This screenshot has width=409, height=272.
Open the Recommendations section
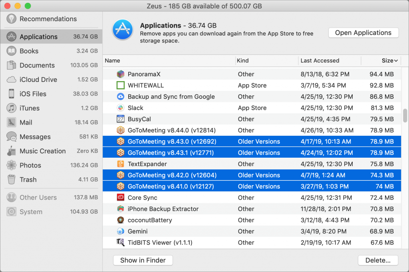(x=51, y=19)
